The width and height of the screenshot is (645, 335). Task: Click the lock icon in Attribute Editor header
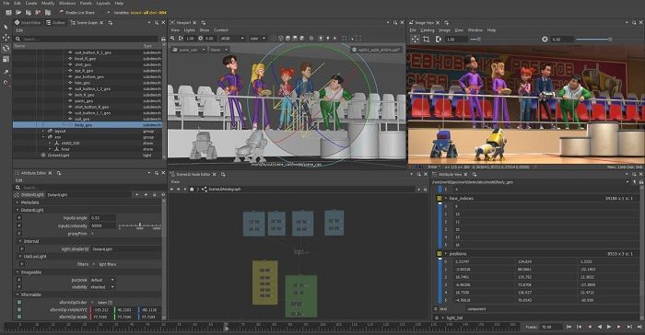point(154,194)
